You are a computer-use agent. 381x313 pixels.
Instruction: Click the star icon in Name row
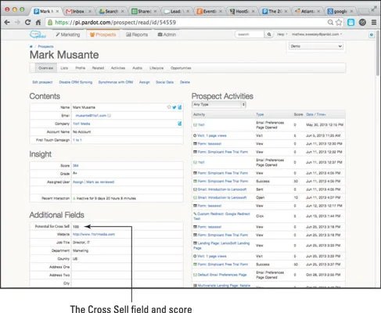tap(169, 107)
